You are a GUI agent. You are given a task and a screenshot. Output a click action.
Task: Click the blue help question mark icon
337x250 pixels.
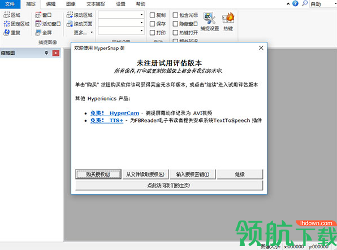pos(296,3)
